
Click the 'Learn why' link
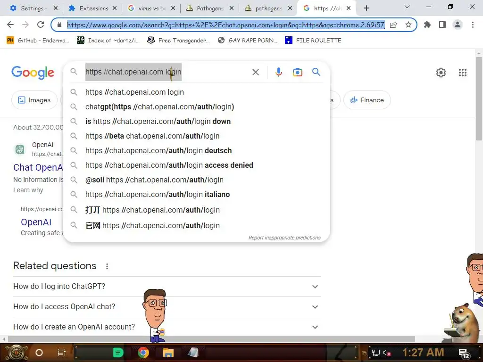click(28, 190)
